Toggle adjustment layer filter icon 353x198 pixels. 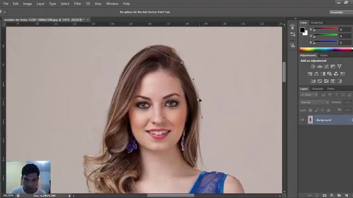330,95
